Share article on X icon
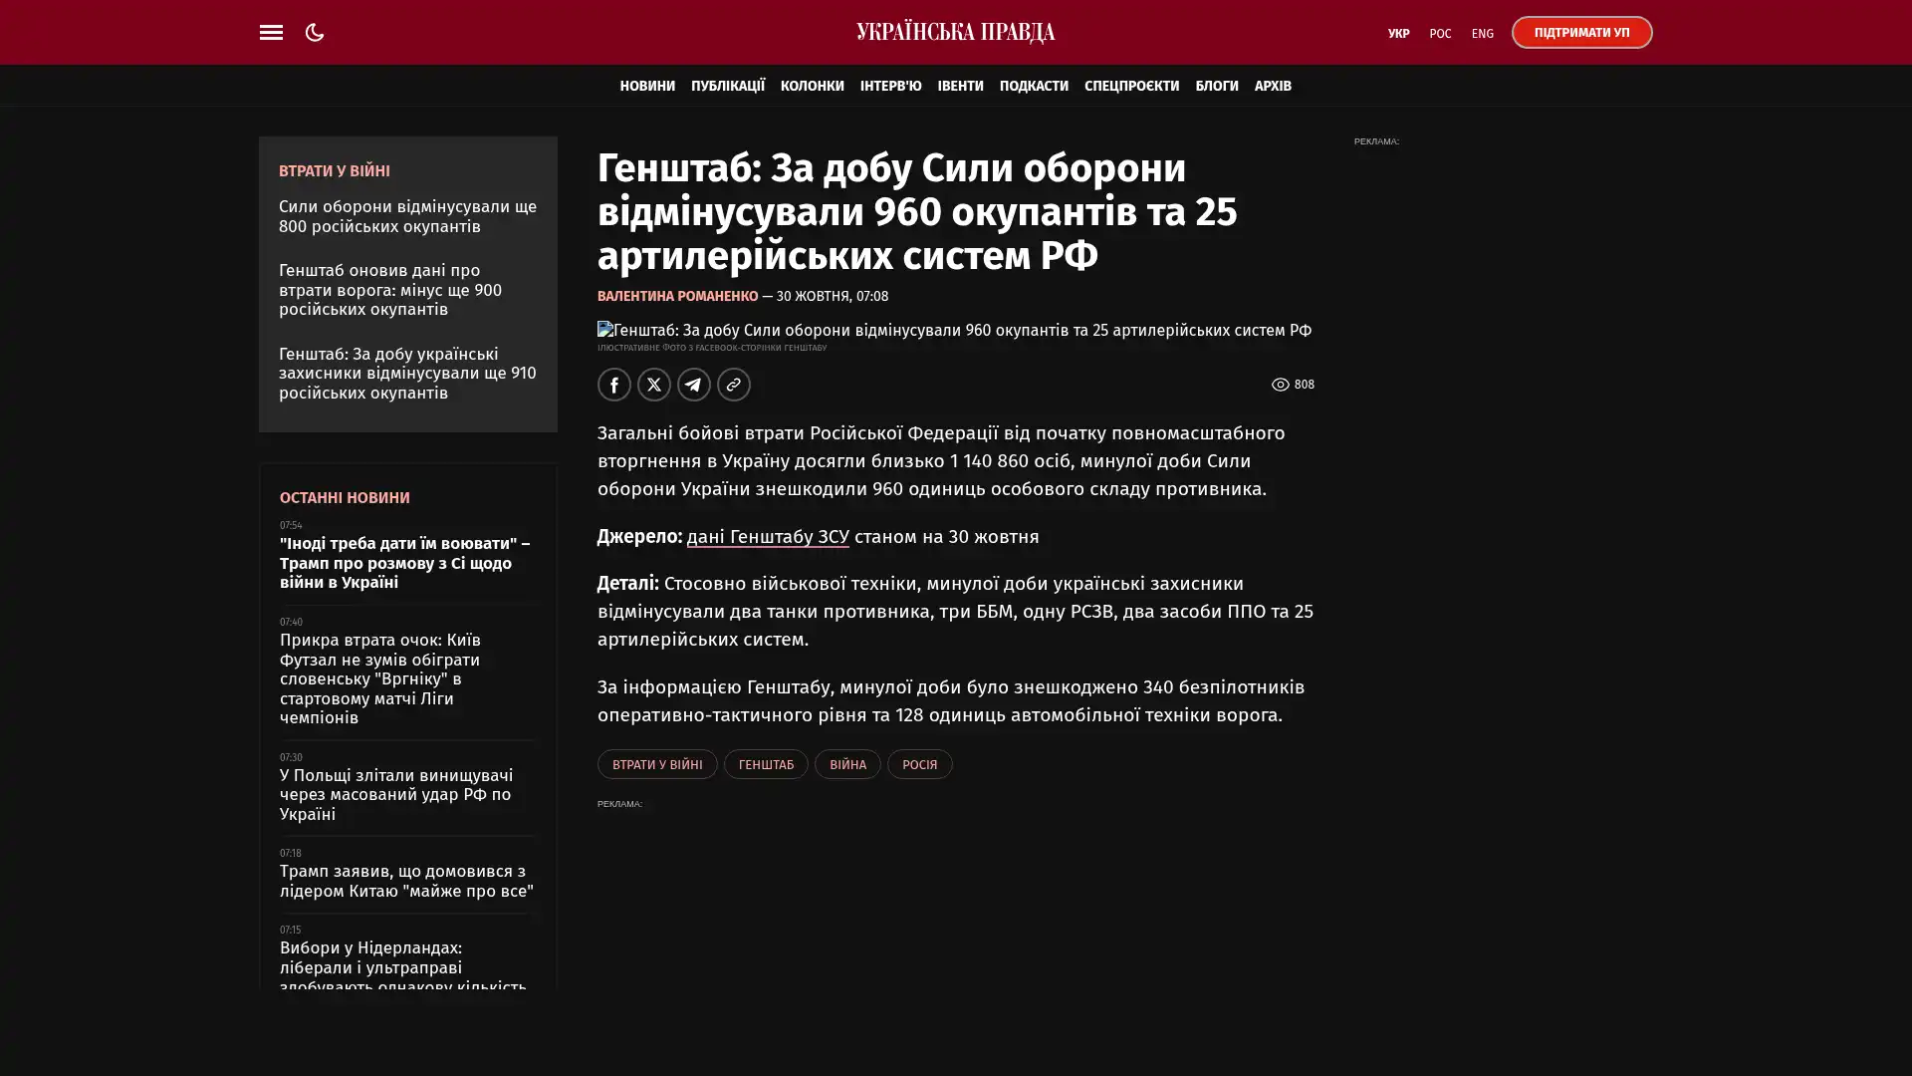Viewport: 1912px width, 1076px height. [x=653, y=385]
